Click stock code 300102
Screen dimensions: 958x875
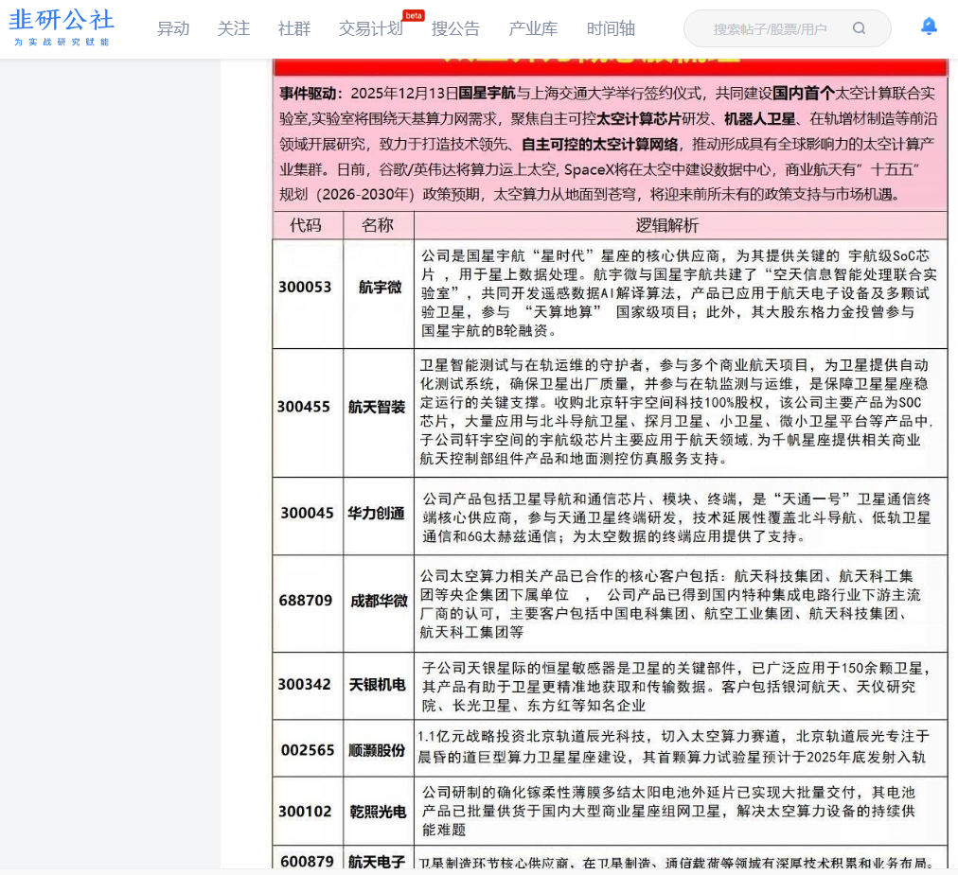pos(305,812)
